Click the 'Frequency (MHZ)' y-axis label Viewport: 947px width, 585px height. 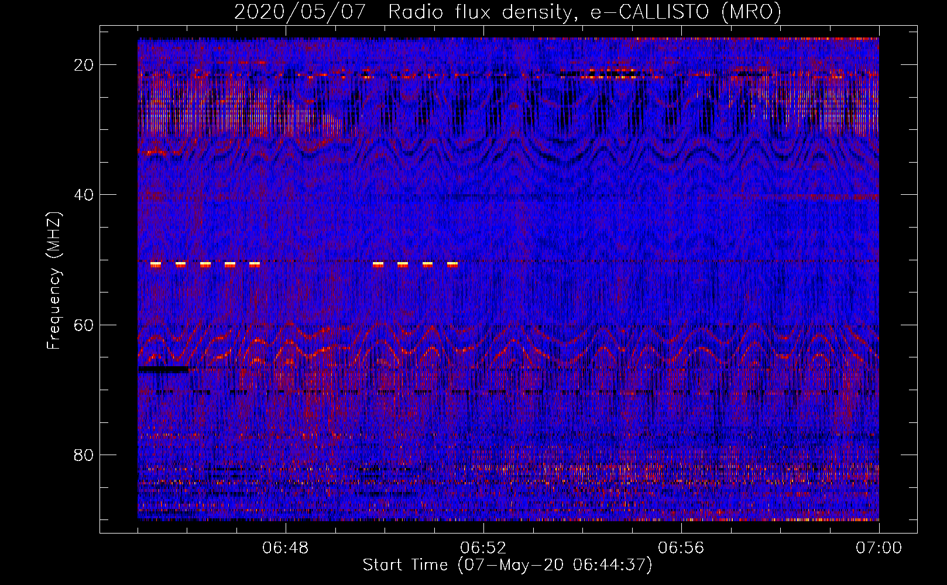[x=54, y=281]
